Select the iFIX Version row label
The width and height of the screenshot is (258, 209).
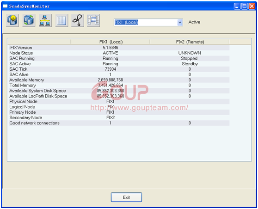coord(21,48)
